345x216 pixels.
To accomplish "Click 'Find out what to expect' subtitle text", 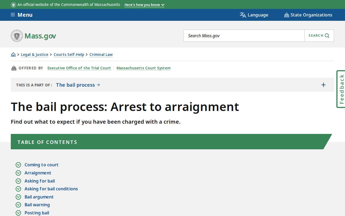I will click(96, 122).
